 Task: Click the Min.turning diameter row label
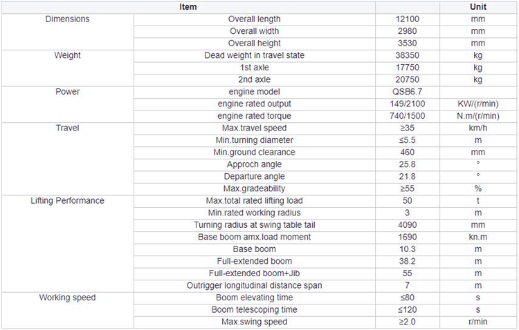click(x=254, y=140)
